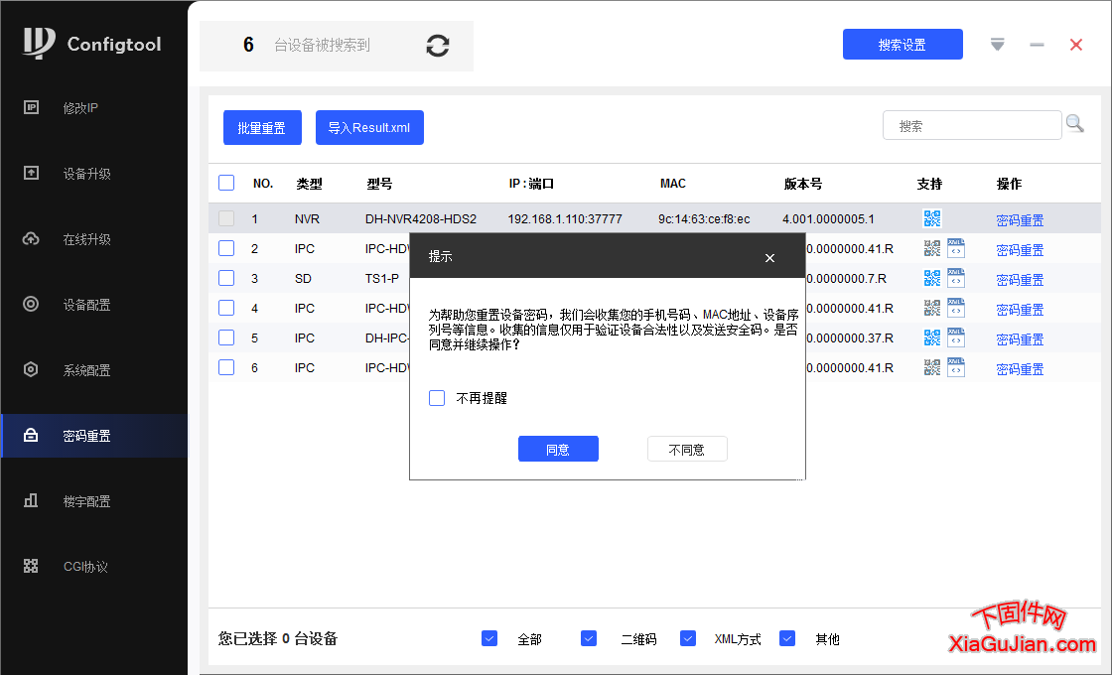The height and width of the screenshot is (675, 1112).
Task: Click QR code icon in row 6
Action: point(932,367)
